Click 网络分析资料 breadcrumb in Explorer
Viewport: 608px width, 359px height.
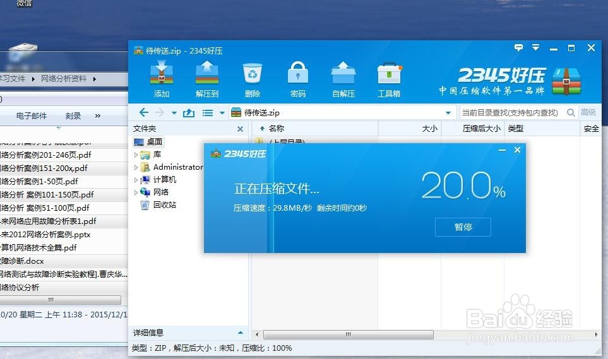click(x=64, y=79)
